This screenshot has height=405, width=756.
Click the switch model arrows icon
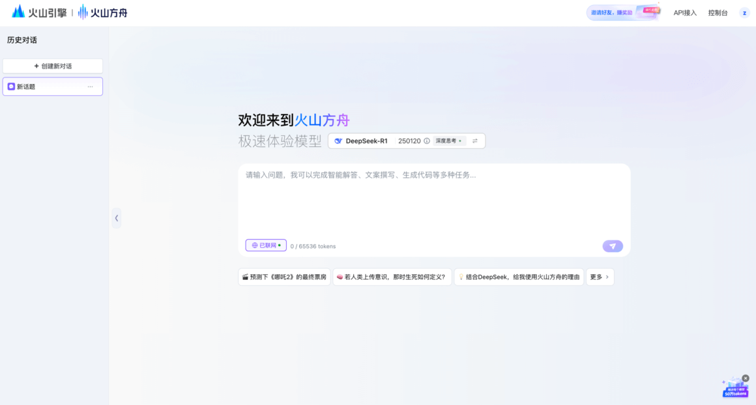pos(475,141)
